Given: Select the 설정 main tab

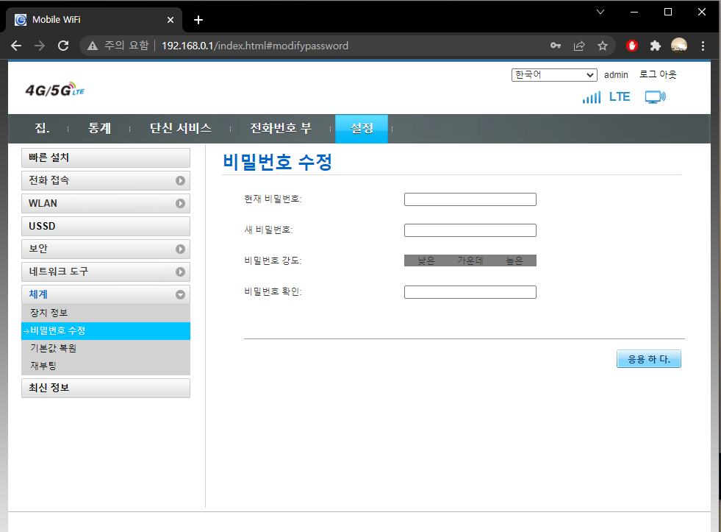Looking at the screenshot, I should tap(362, 128).
